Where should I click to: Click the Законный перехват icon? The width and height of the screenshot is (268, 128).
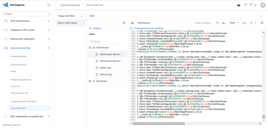pos(6,39)
